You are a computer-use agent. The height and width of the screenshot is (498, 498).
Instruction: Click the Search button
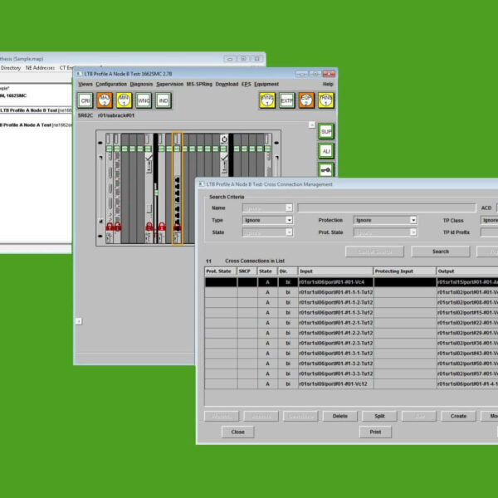click(441, 251)
